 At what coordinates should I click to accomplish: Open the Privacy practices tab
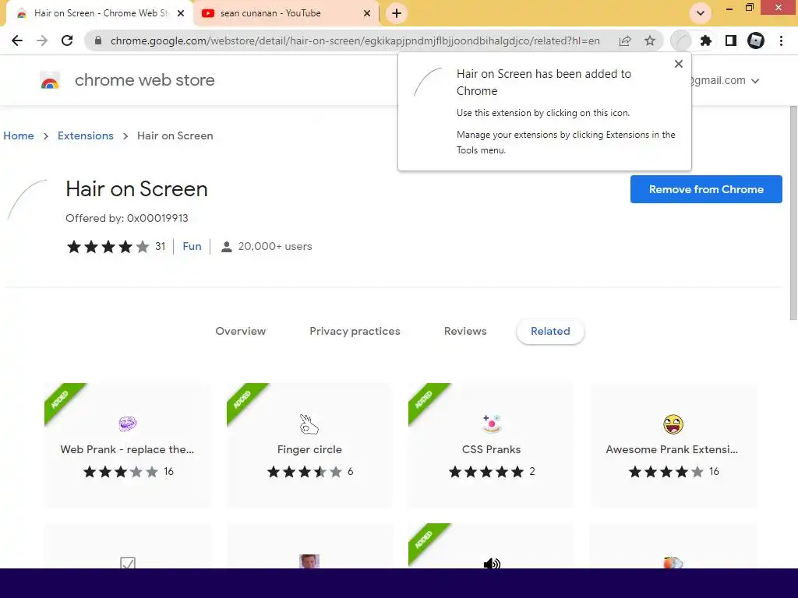point(355,331)
